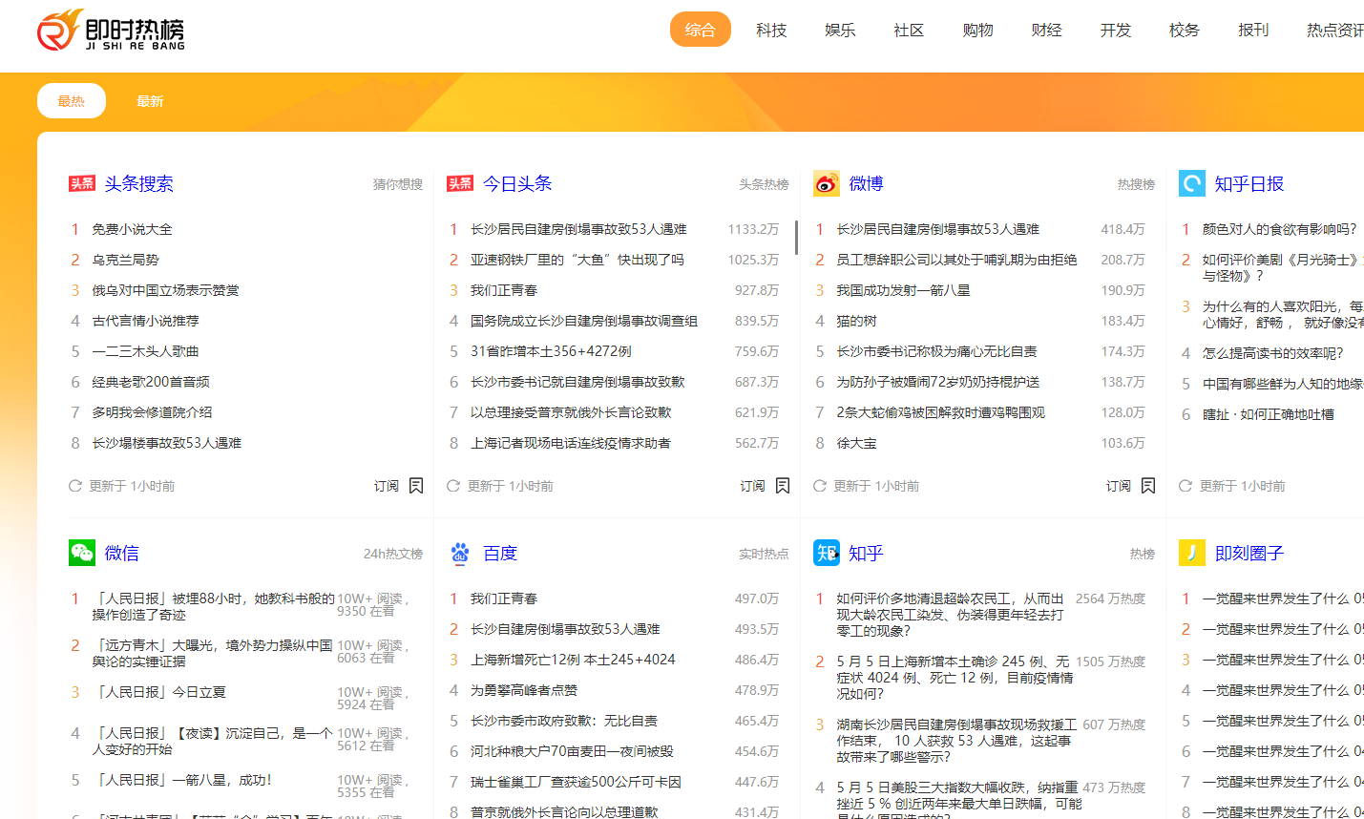Open the 校务 tab

1185,30
